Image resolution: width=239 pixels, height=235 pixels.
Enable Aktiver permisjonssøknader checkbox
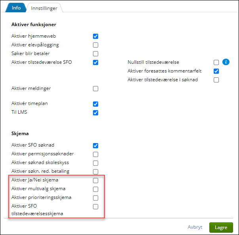click(x=95, y=154)
